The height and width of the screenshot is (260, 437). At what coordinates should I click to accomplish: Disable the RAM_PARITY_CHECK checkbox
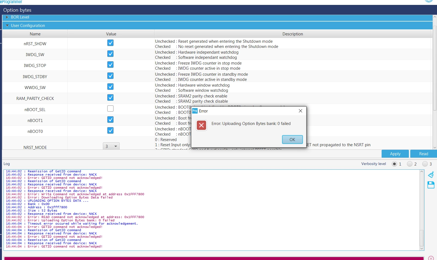[x=110, y=97]
